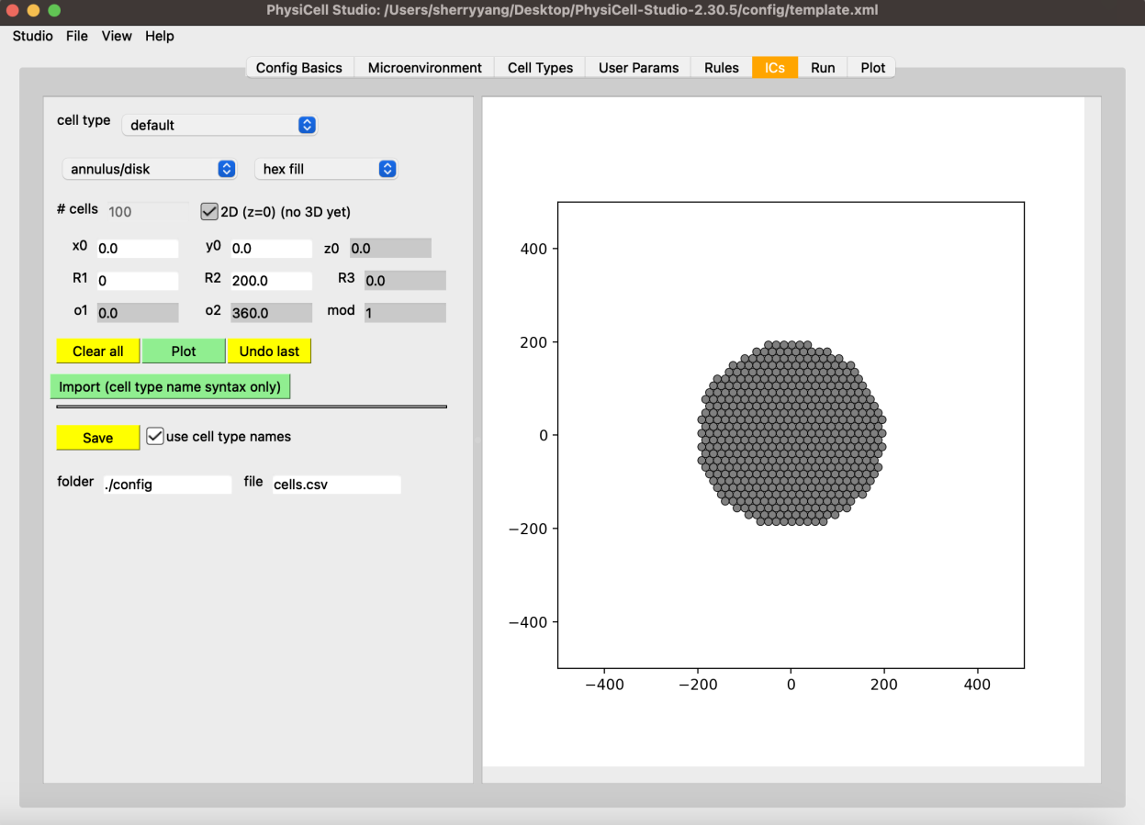Viewport: 1145px width, 825px height.
Task: Click the green Plot button
Action: coord(184,351)
